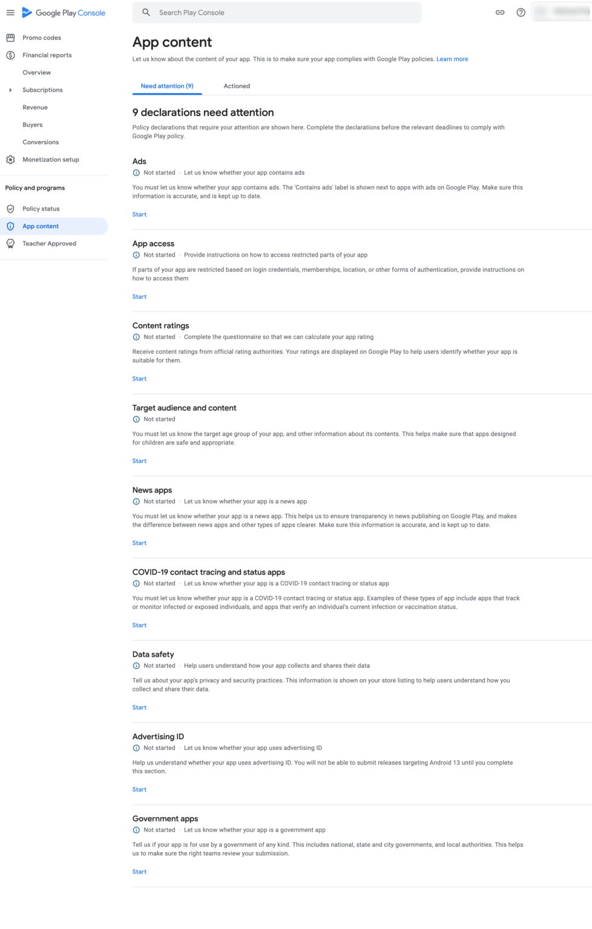Click info icon under Government apps
Image resolution: width=592 pixels, height=929 pixels.
[x=136, y=830]
